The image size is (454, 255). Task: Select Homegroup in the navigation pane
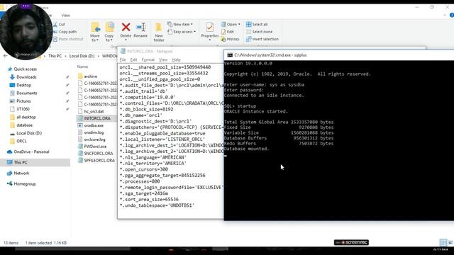(21, 183)
